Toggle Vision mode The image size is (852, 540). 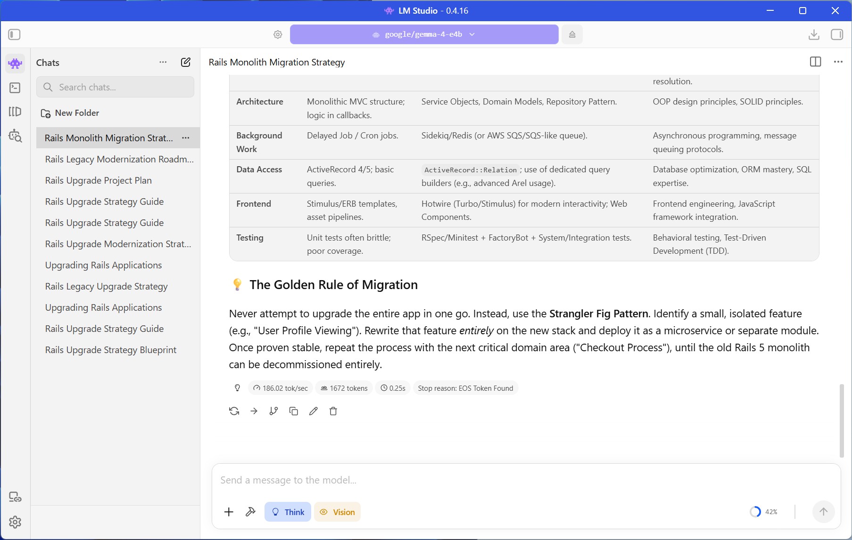(x=337, y=512)
